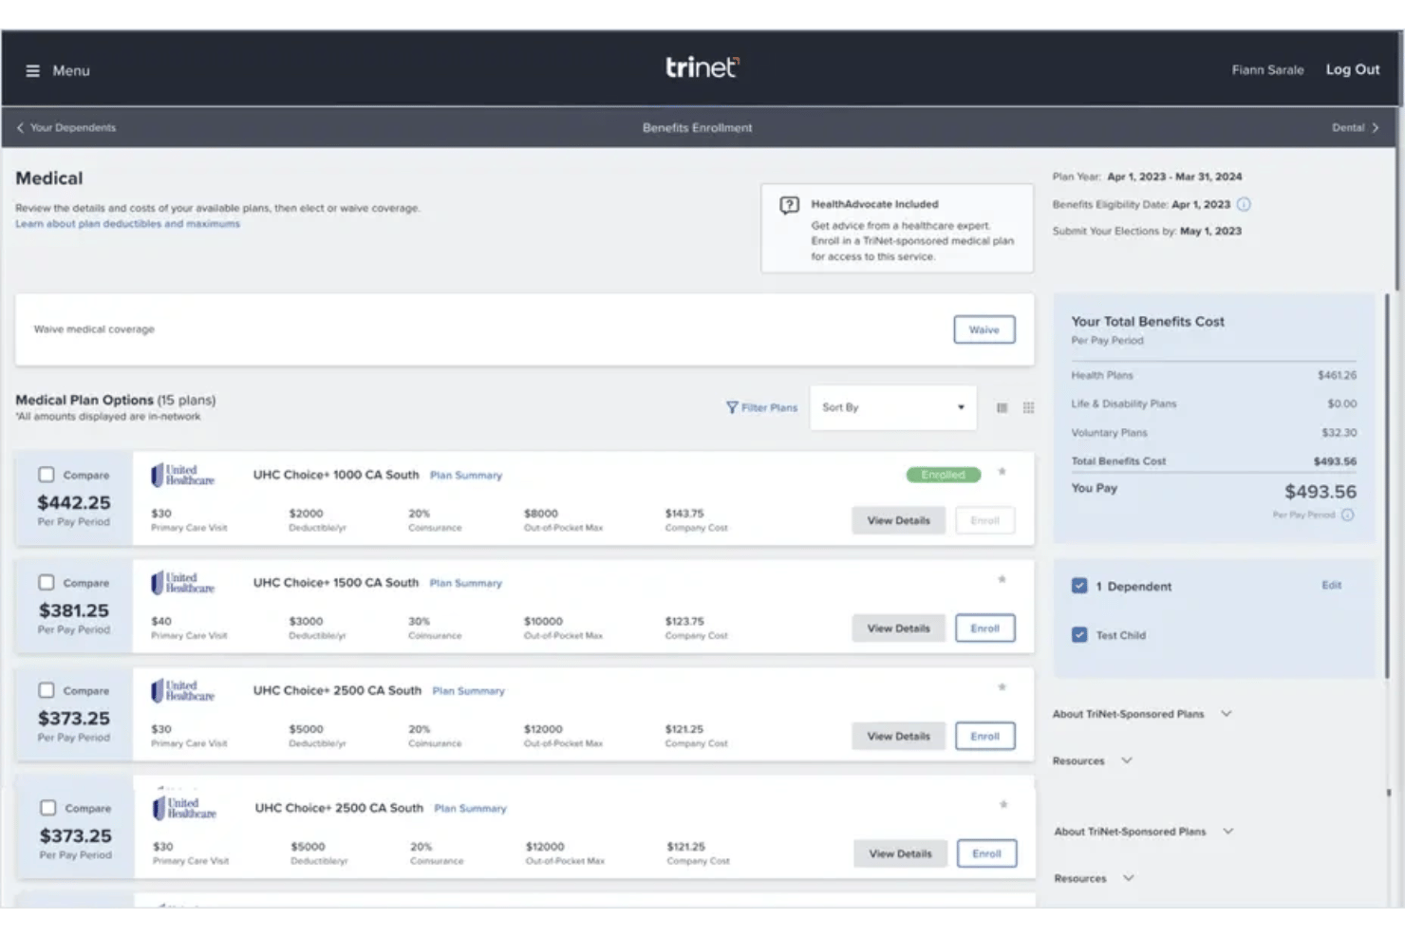Switch to list view icon
Viewport: 1405px width, 937px height.
click(x=1002, y=407)
